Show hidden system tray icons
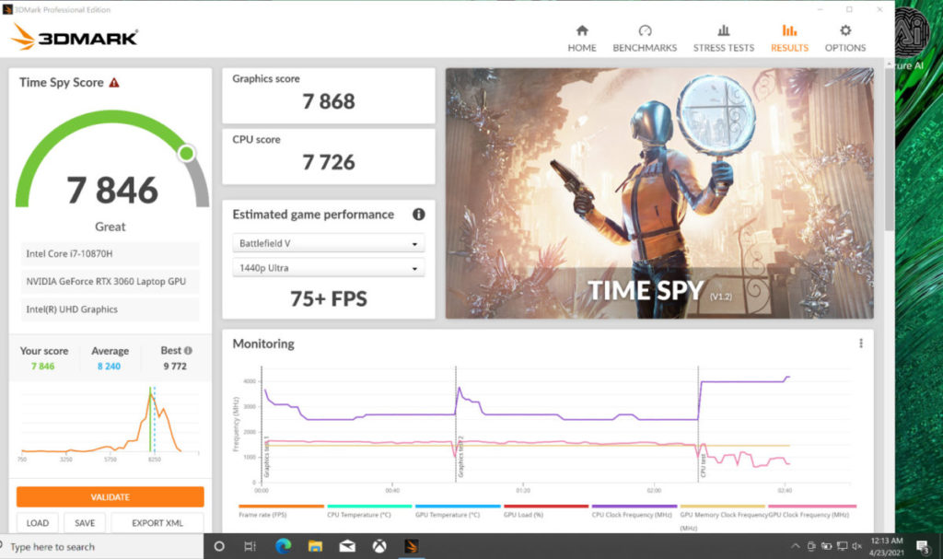 click(795, 546)
